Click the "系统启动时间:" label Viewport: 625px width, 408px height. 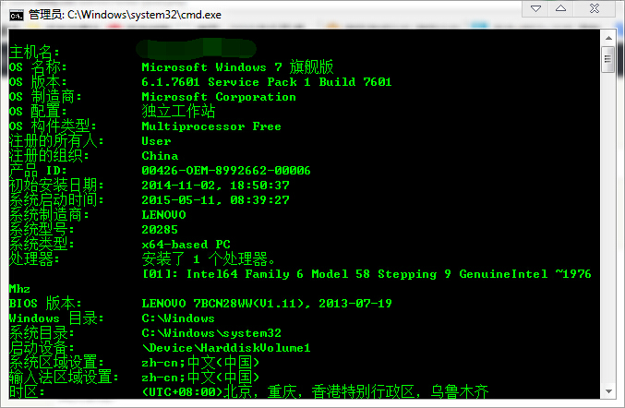[56, 200]
